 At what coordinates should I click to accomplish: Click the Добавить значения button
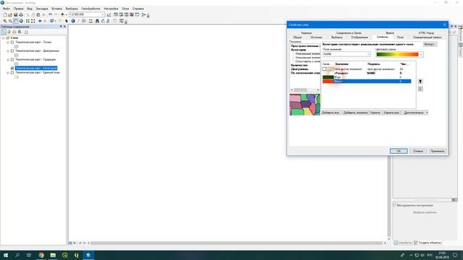[x=355, y=113]
